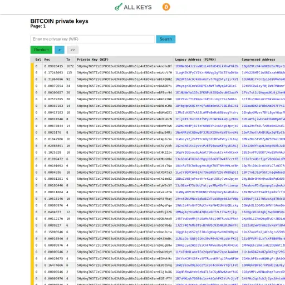Open legacy address link starting 13xG3mC4

tap(207, 159)
